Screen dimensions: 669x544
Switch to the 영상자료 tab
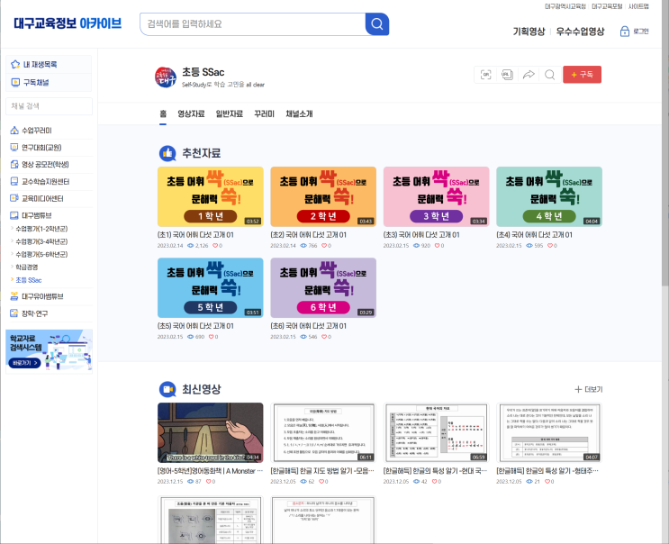[x=191, y=113]
